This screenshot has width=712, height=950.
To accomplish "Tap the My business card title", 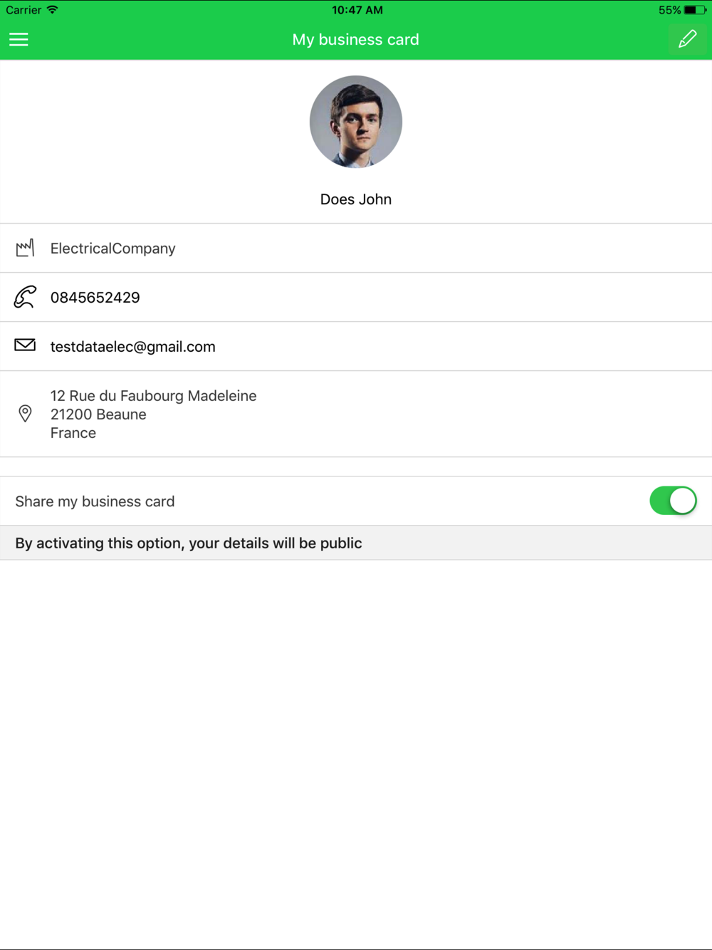I will point(355,40).
